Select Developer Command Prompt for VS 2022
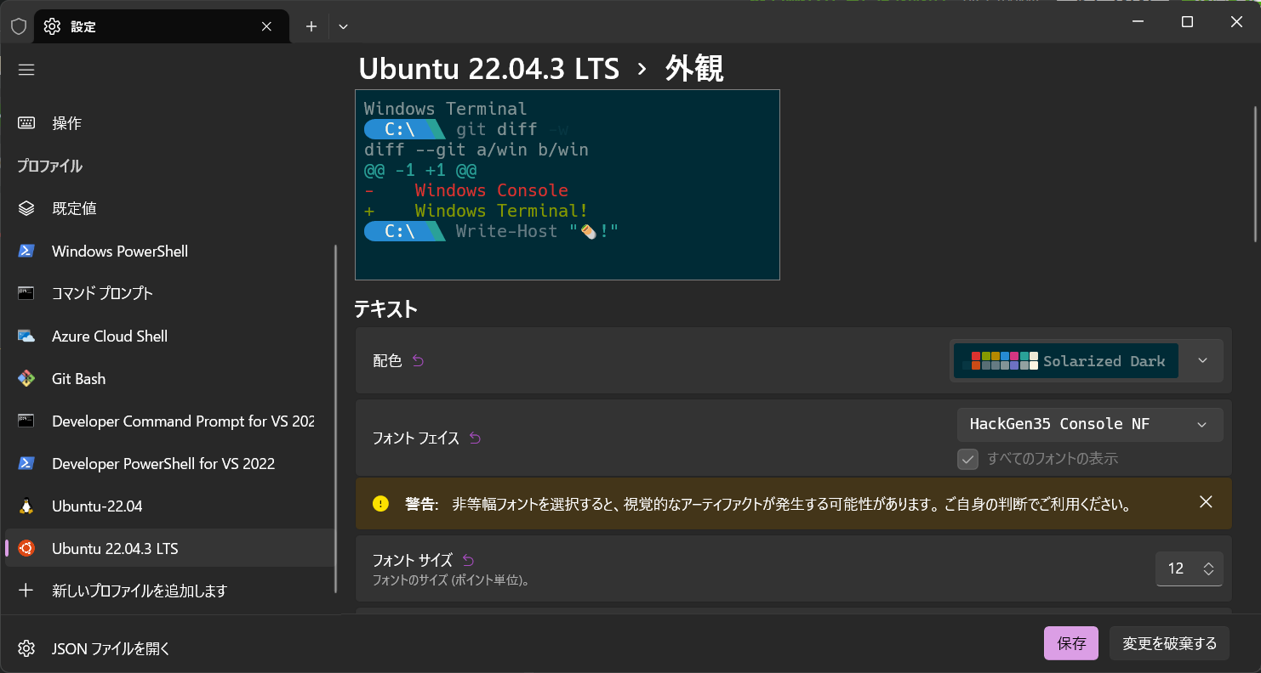This screenshot has width=1261, height=673. pyautogui.click(x=170, y=421)
